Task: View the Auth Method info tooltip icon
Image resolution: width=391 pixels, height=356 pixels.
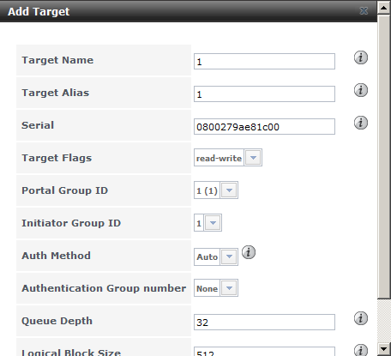Action: 249,252
